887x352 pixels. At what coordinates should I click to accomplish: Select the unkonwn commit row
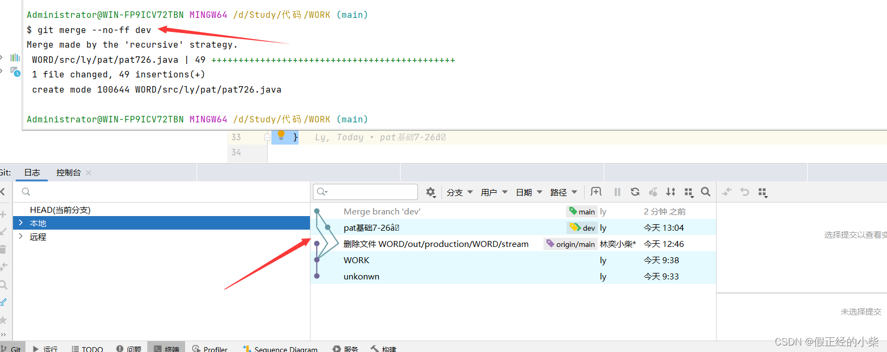click(513, 276)
